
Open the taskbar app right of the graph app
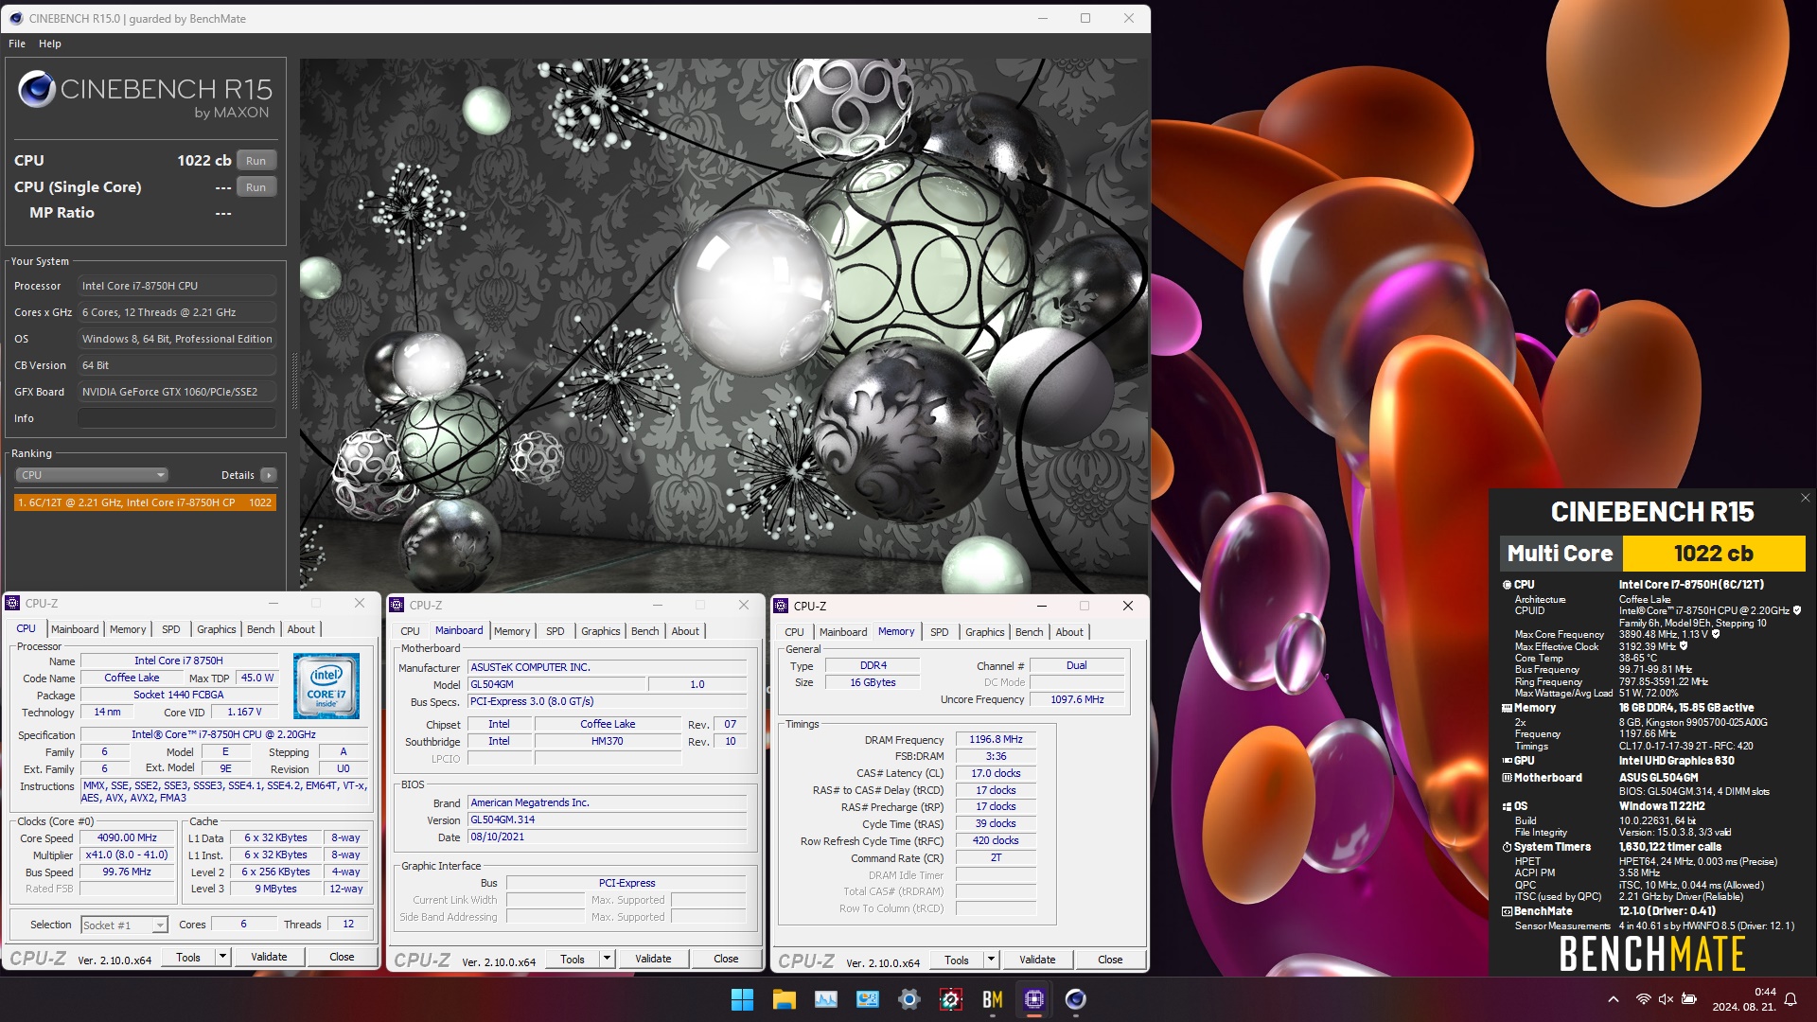tap(867, 999)
